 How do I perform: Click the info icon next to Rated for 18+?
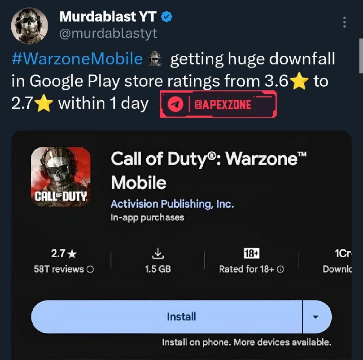280,269
